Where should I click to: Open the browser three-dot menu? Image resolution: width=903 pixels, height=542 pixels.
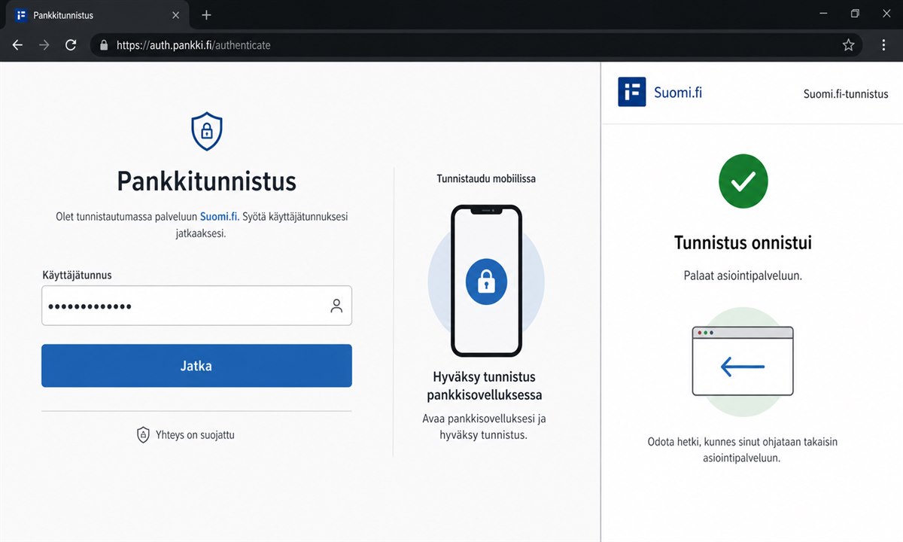tap(884, 45)
